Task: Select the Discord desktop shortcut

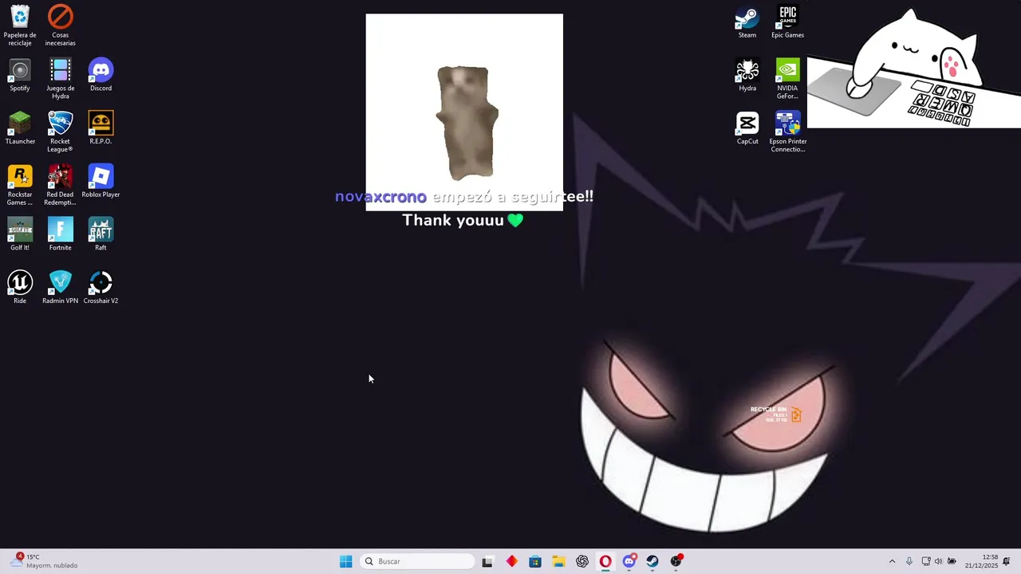Action: pyautogui.click(x=101, y=75)
